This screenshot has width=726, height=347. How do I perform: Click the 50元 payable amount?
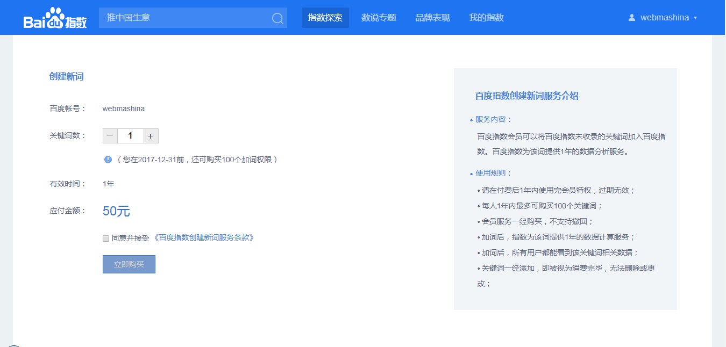tap(116, 211)
